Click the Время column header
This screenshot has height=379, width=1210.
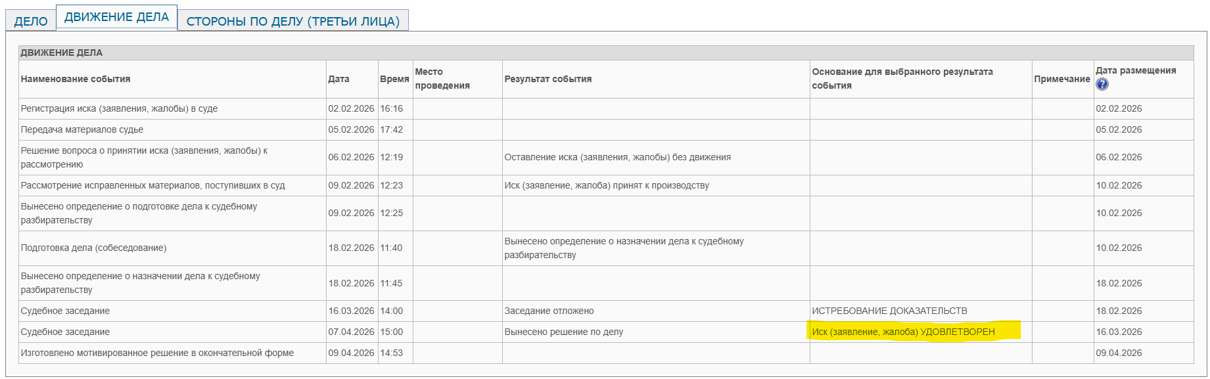click(394, 79)
